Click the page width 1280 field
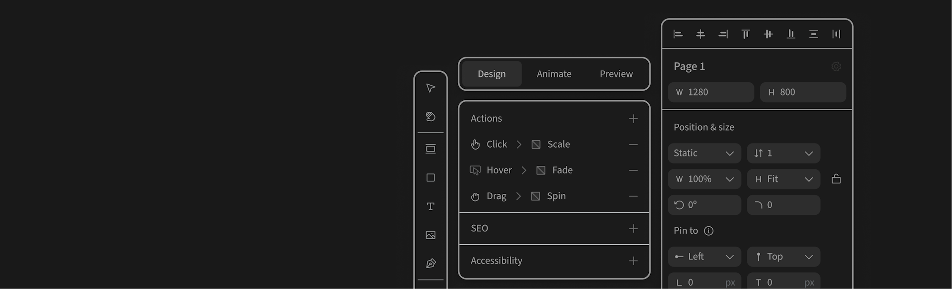Image resolution: width=952 pixels, height=289 pixels. click(711, 92)
